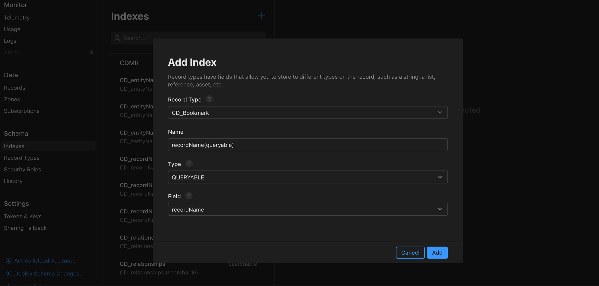
Task: Click the Act As iCloud Account person icon
Action: coord(9,261)
